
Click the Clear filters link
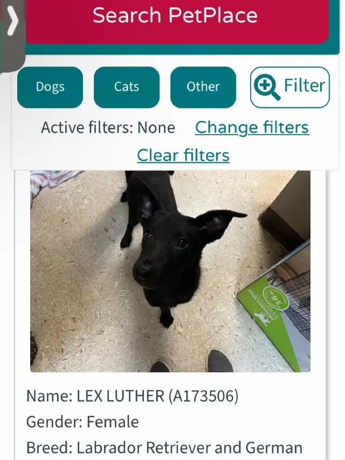click(183, 155)
